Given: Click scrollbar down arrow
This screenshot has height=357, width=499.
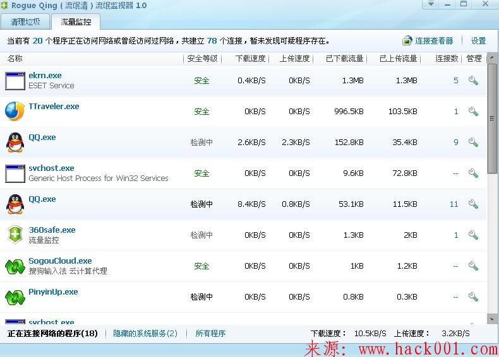Looking at the screenshot, I should [x=492, y=319].
